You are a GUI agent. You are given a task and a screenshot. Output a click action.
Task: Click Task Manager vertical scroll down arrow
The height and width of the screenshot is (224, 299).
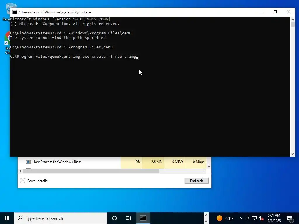209,166
